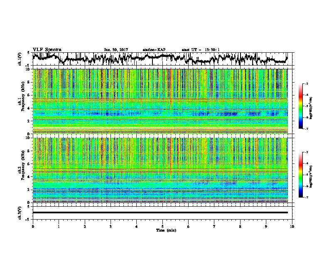Click the upper color bar log(PSD) label
This screenshot has width=329, height=254.
click(311, 108)
